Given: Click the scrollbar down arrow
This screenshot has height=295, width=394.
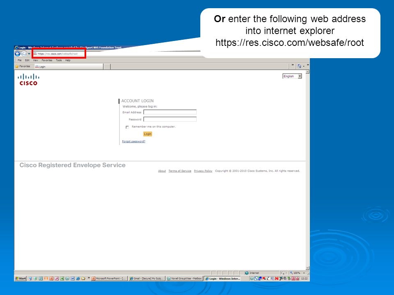Looking at the screenshot, I should 307,268.
